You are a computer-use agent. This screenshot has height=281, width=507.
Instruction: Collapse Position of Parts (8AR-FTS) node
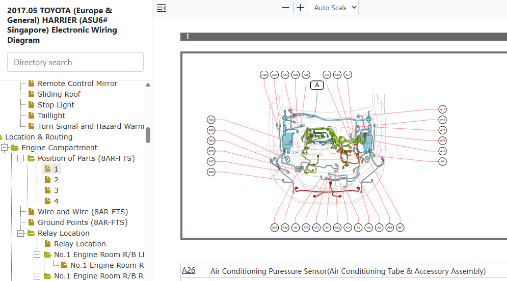click(x=21, y=158)
